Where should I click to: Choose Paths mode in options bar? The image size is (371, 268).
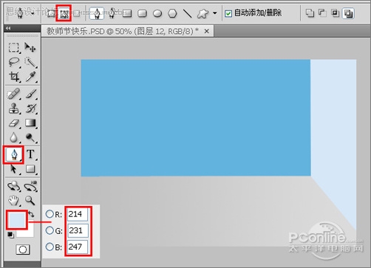tap(64, 13)
